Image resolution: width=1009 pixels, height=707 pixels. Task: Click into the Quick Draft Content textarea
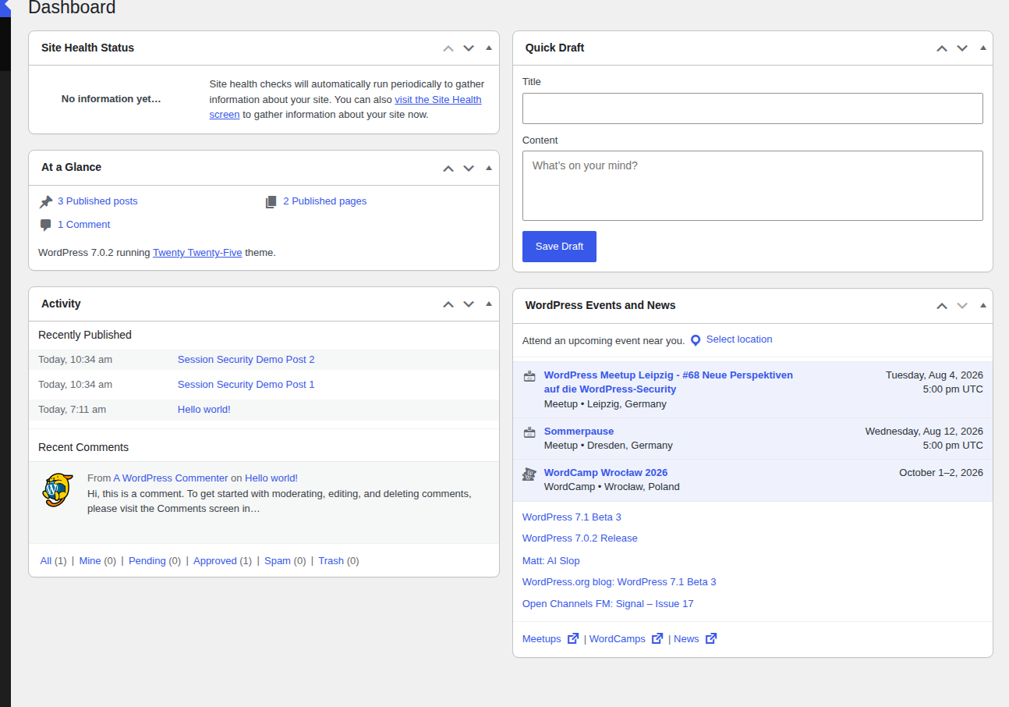coord(752,186)
